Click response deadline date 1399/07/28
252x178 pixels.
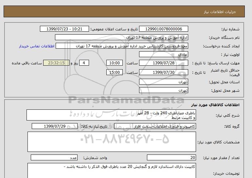pyautogui.click(x=163, y=63)
